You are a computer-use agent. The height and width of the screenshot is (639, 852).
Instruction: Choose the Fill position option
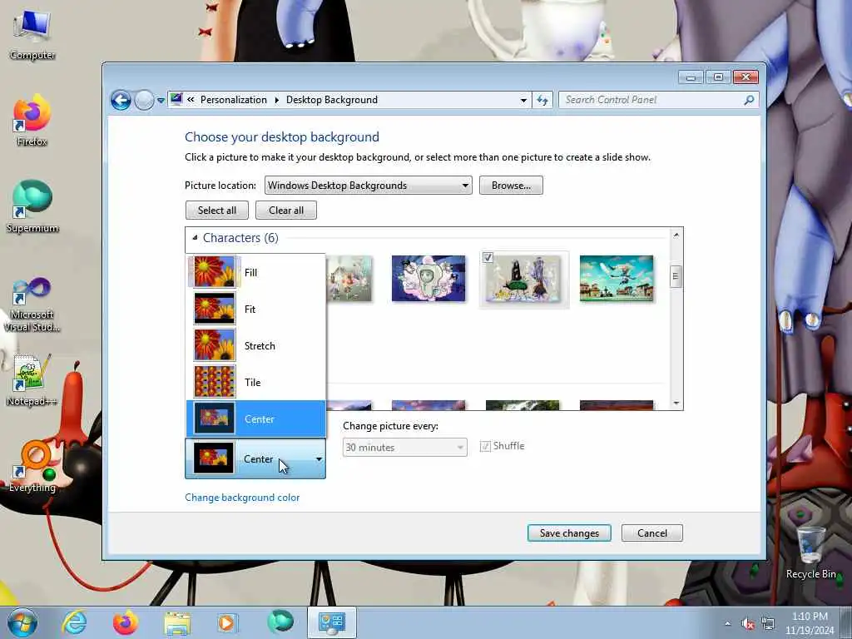[x=256, y=272]
